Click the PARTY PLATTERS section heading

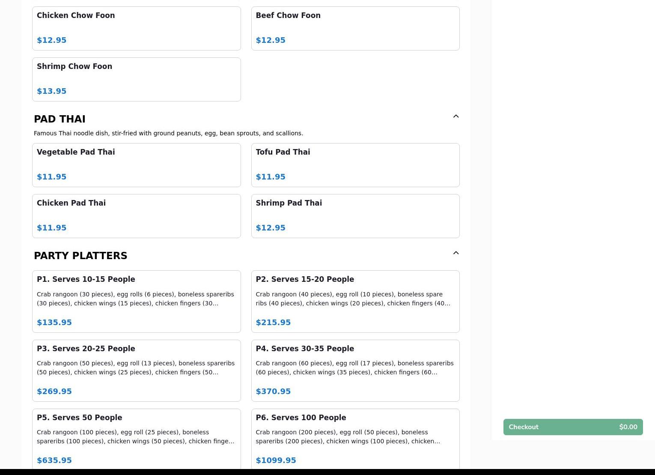80,256
